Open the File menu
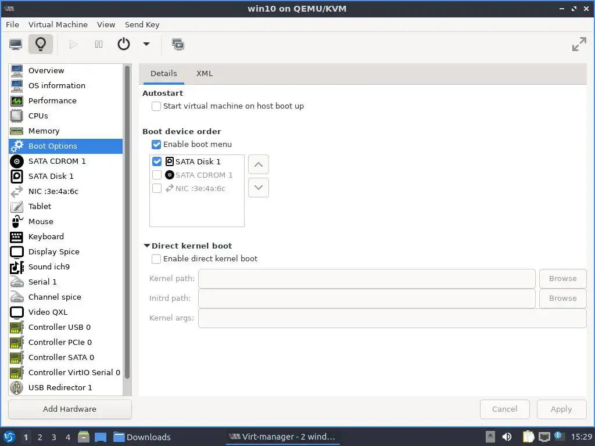The width and height of the screenshot is (595, 446). coord(12,24)
